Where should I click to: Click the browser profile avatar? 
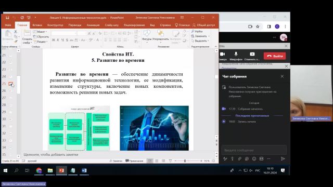[x=277, y=26]
